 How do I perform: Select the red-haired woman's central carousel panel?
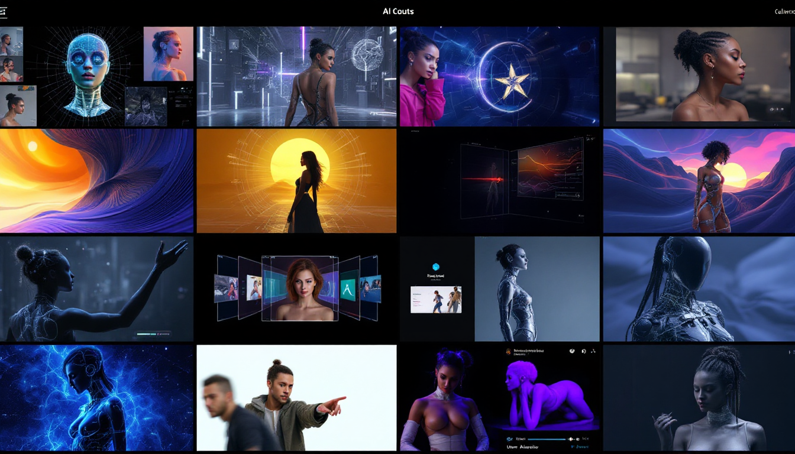tap(300, 288)
